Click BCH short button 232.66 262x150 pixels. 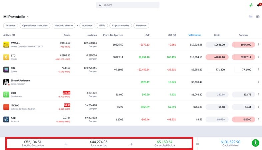[x=217, y=94]
